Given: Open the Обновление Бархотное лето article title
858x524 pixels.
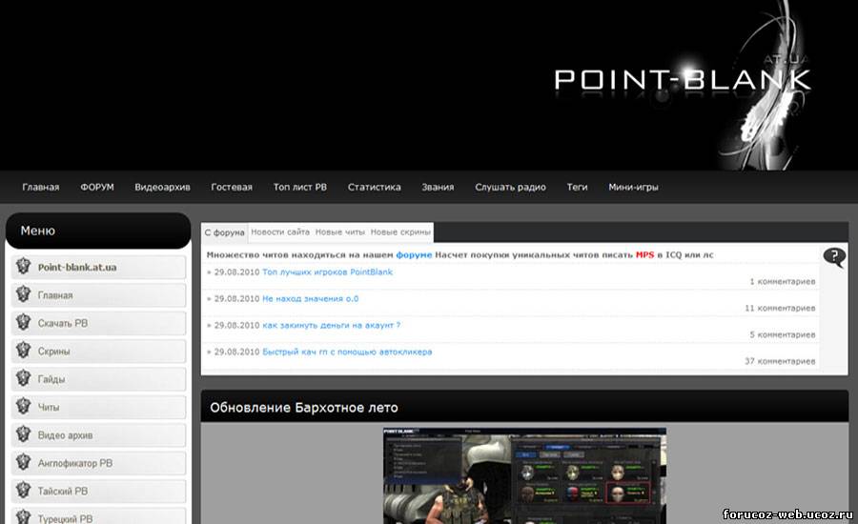Looking at the screenshot, I should (304, 408).
